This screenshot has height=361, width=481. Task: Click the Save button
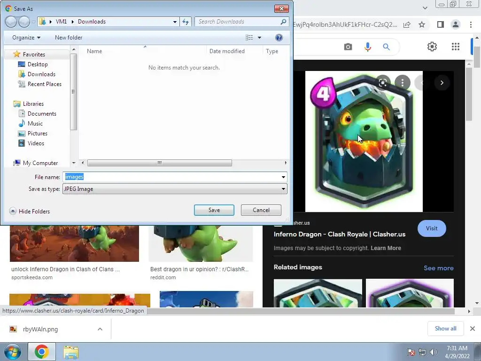point(214,210)
